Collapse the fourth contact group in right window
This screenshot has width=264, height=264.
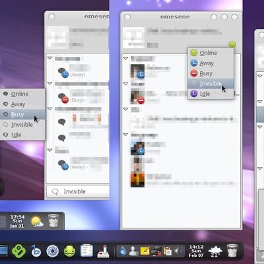pyautogui.click(x=125, y=135)
